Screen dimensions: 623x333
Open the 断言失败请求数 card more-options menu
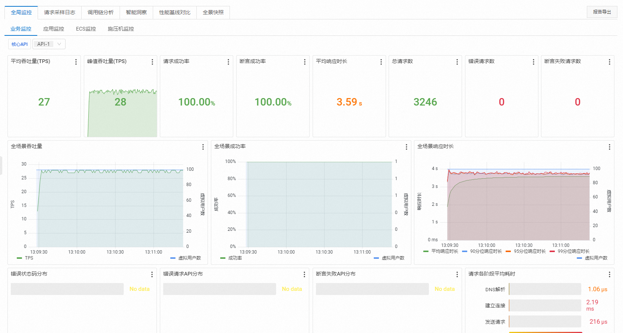(610, 62)
